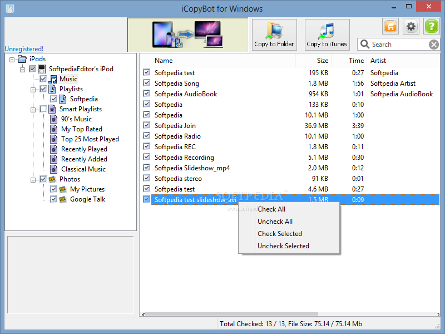
Task: Sort by the Size column header
Action: click(313, 61)
